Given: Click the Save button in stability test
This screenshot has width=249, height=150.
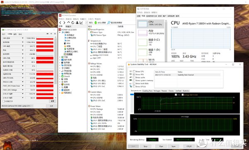Looking at the screenshot, I should [173, 146].
